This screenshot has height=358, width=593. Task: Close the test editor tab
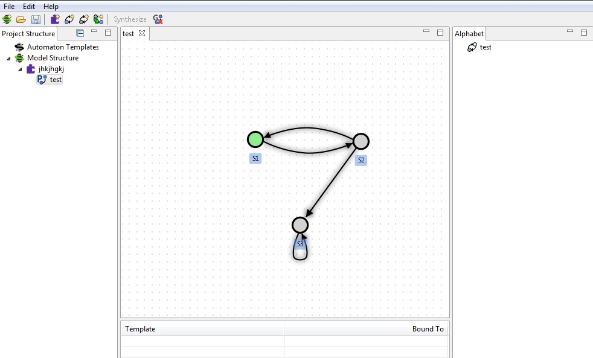(142, 33)
